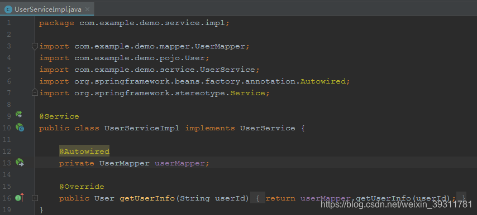Click fold end marker at line 7
This screenshot has width=477, height=215.
pyautogui.click(x=35, y=93)
